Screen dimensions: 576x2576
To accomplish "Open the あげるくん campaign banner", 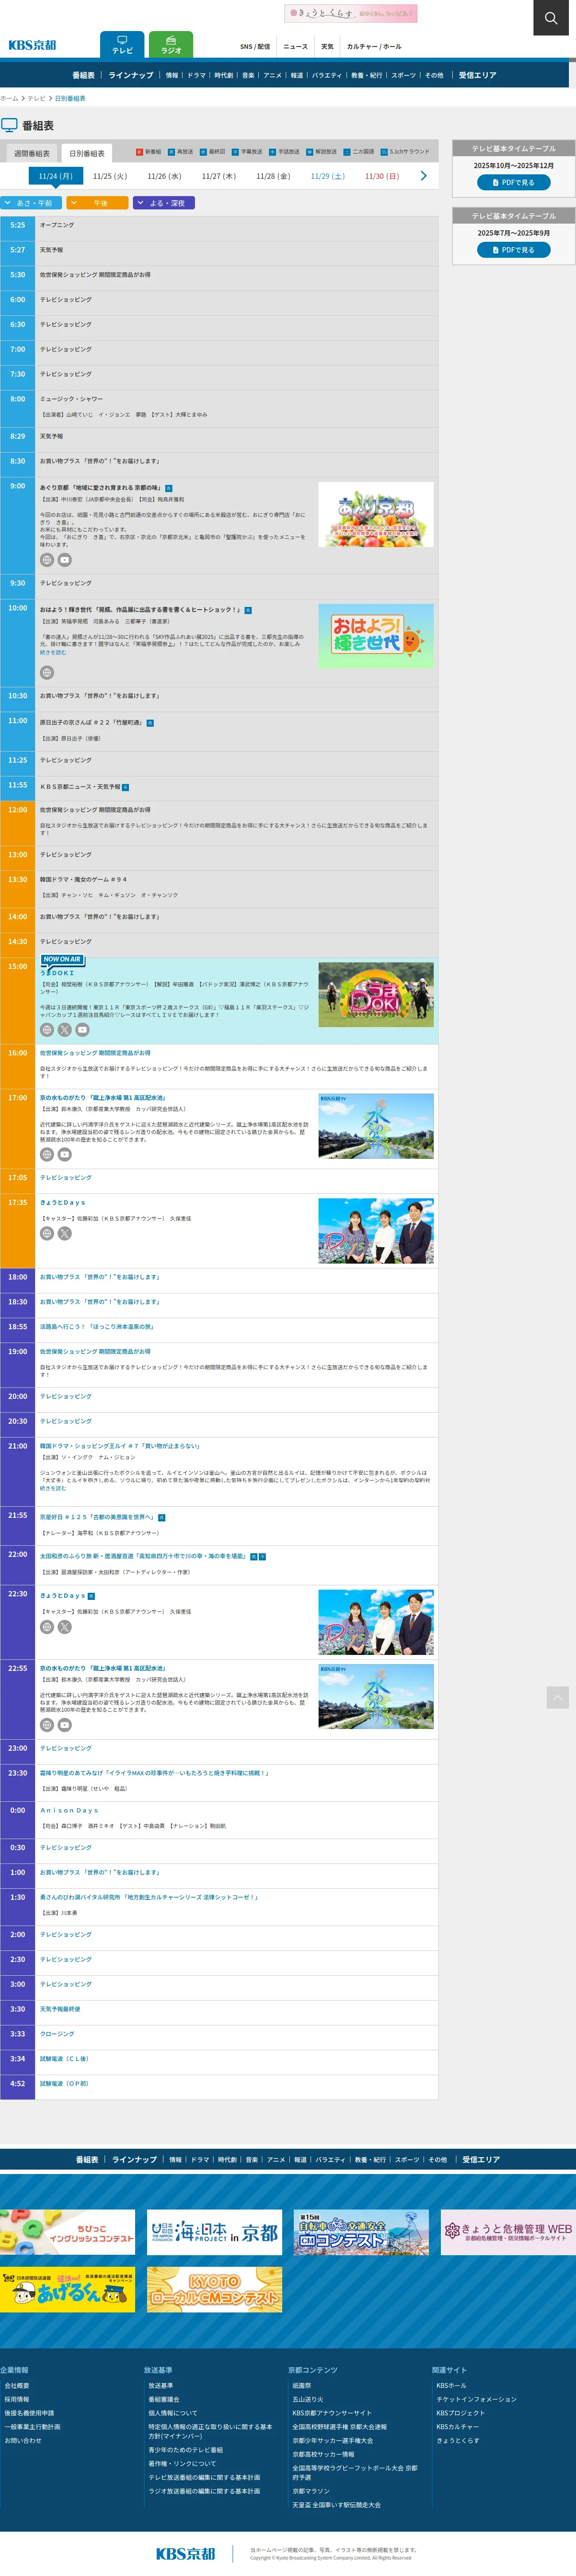I will (67, 2289).
